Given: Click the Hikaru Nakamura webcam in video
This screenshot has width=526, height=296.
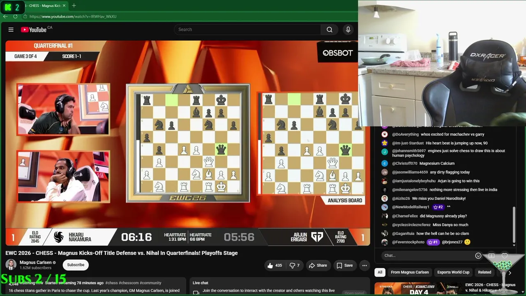Looking at the screenshot, I should (63, 109).
